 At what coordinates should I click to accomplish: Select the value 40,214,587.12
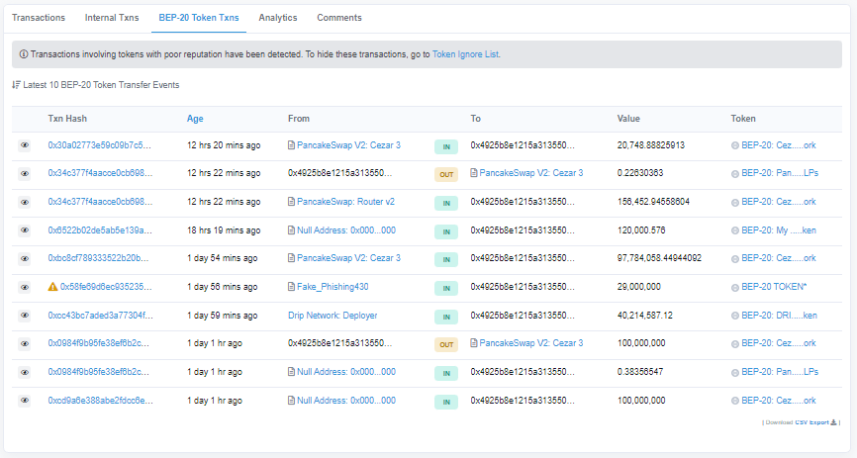click(x=645, y=316)
